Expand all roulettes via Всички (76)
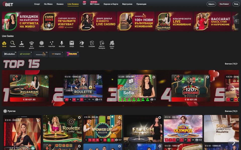This screenshot has width=241, height=150. coord(231,111)
